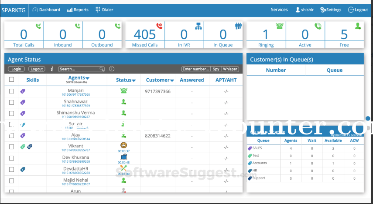
Task: Click the Spy button
Action: 216,69
